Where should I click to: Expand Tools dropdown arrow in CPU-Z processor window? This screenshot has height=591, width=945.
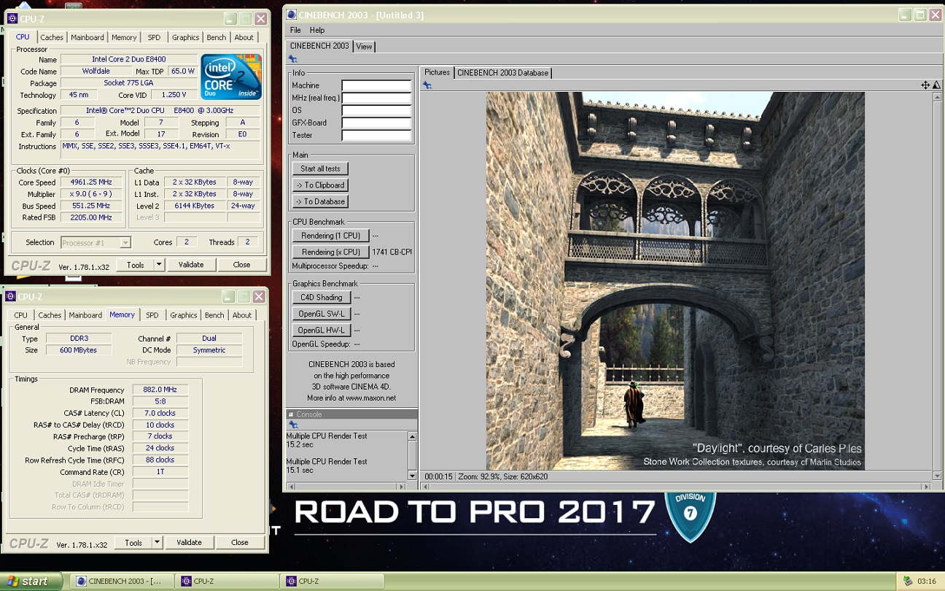point(159,265)
